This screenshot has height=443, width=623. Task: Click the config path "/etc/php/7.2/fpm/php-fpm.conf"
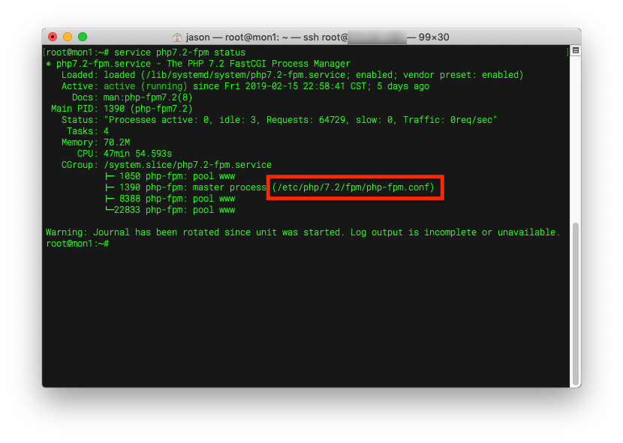pos(353,187)
